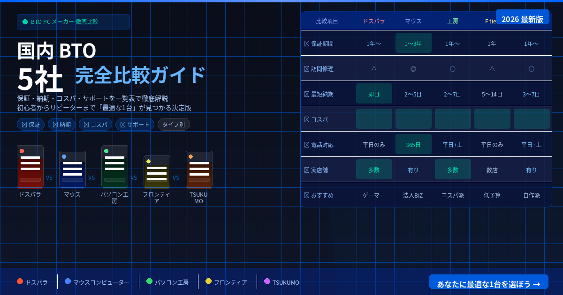This screenshot has width=563, height=295.
Task: Select the パソコン工房 PC tower icon
Action: coord(114,167)
